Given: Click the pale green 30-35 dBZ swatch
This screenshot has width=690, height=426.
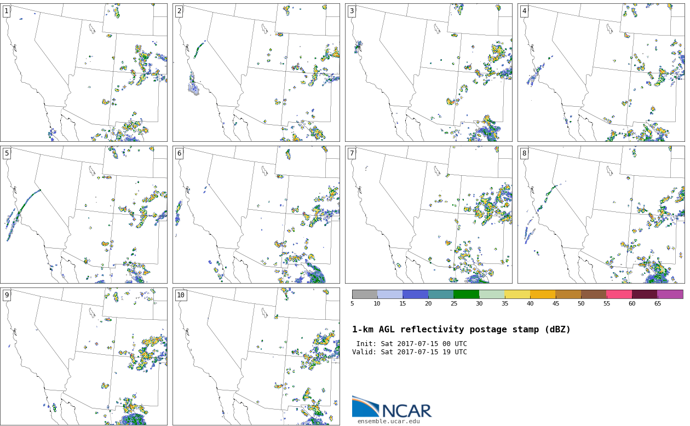Looking at the screenshot, I should [x=492, y=294].
